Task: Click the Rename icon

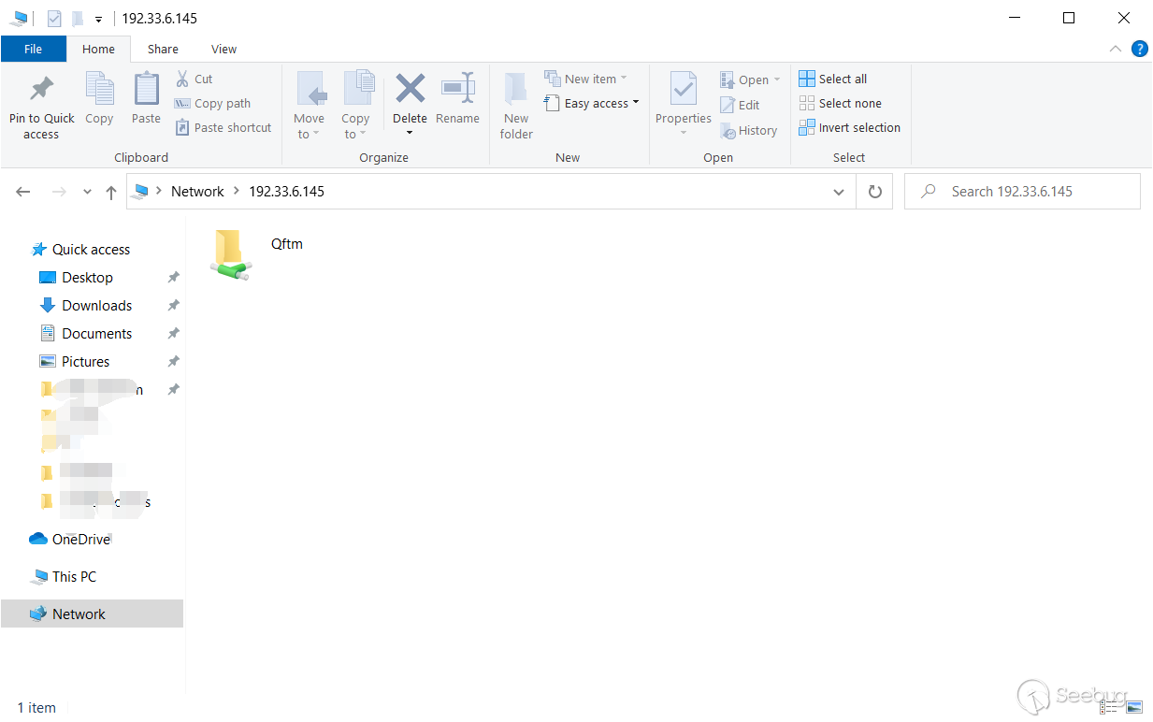Action: coord(457,89)
